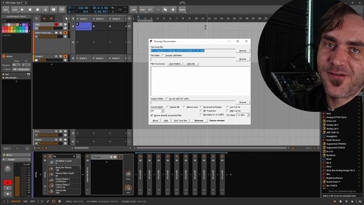
Task: Switch to the ARRANGE view tab
Action: (x=16, y=202)
